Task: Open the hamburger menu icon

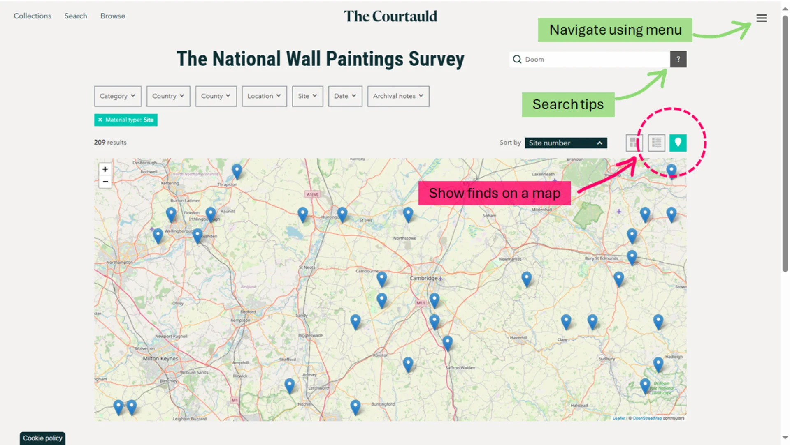Action: point(762,18)
